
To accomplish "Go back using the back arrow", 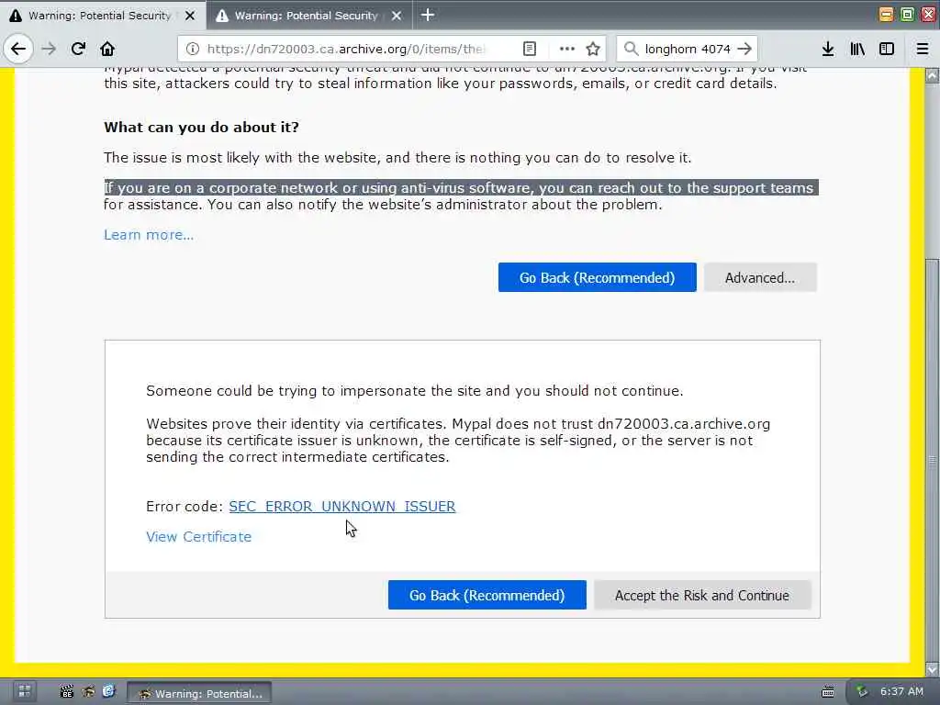I will [x=18, y=49].
